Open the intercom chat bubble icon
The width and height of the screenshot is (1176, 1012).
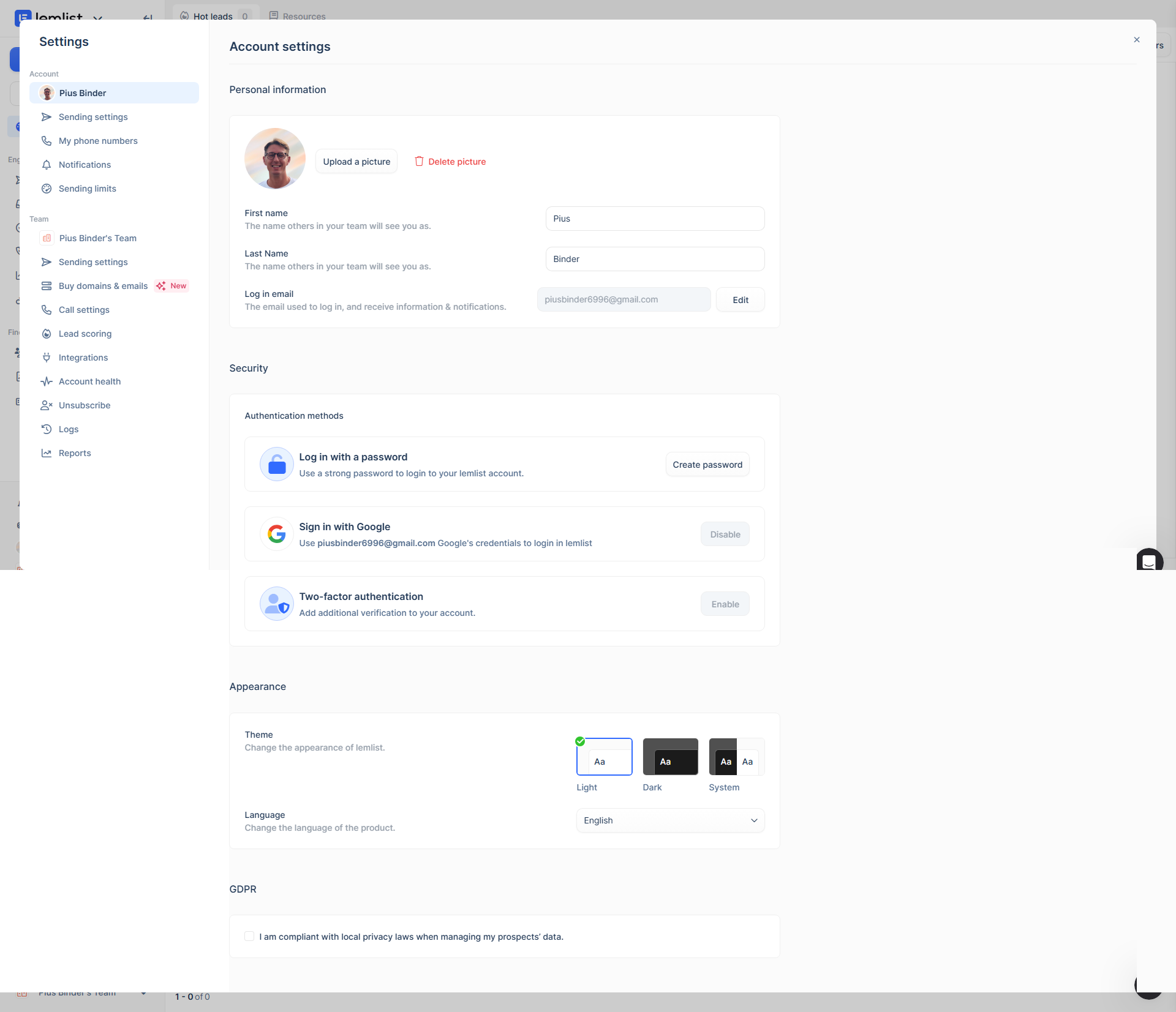point(1149,561)
